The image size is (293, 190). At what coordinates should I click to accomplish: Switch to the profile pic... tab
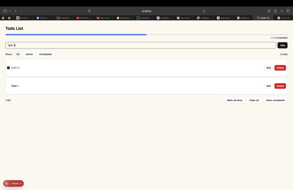pyautogui.click(x=244, y=18)
